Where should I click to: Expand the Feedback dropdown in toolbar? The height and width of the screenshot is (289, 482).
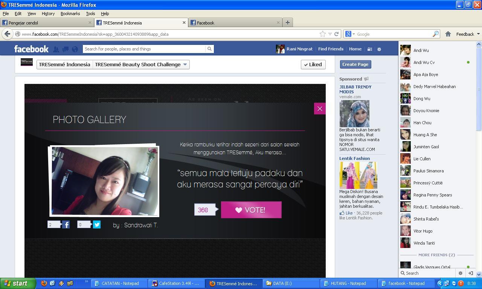click(x=468, y=34)
